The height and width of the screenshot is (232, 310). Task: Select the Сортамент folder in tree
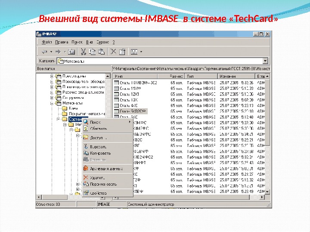coord(75,119)
